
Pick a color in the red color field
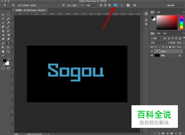pyautogui.click(x=167, y=22)
